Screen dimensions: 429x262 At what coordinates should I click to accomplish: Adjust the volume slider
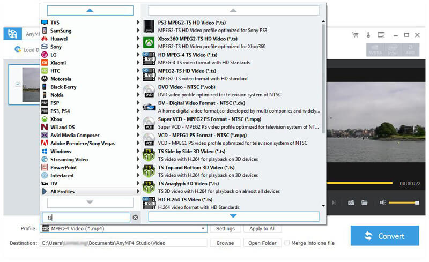click(403, 203)
